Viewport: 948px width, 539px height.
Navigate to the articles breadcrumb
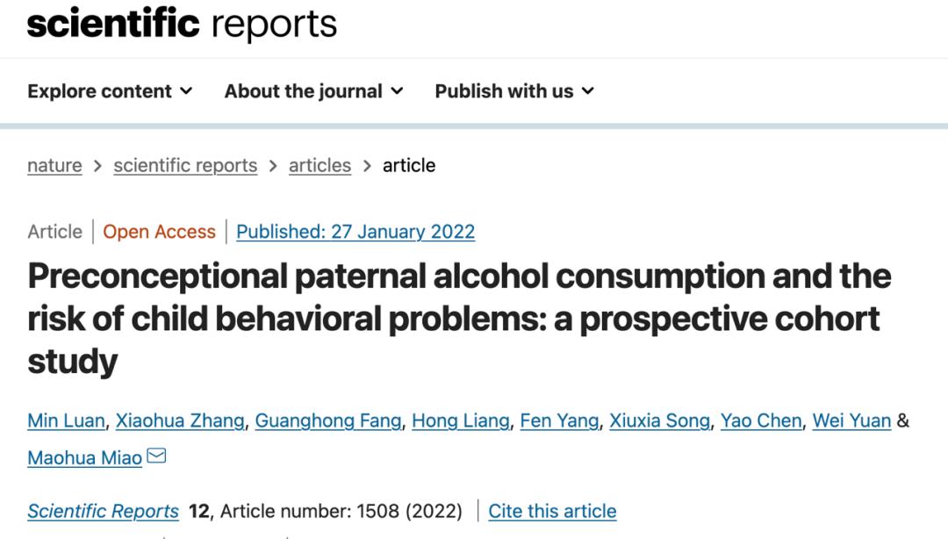[x=320, y=166]
